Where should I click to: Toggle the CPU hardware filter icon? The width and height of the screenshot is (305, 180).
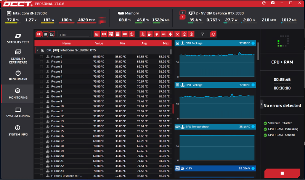click(97, 34)
